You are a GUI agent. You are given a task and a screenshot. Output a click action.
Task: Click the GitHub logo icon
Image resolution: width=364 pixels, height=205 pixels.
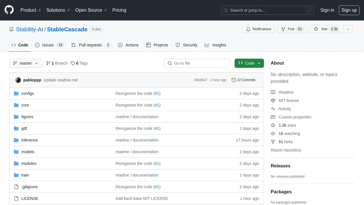(x=9, y=10)
